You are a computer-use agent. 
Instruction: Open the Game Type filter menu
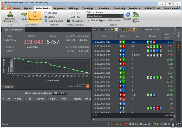136,17
